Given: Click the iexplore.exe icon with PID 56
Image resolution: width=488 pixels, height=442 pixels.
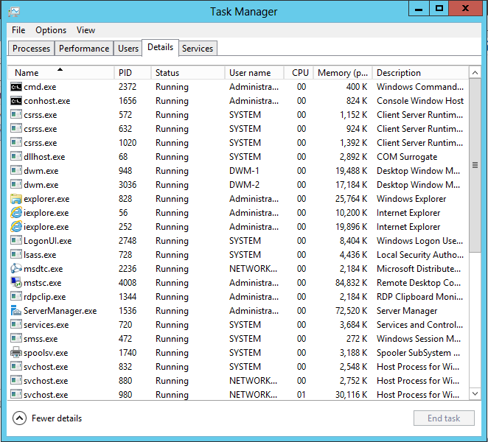Looking at the screenshot, I should 16,213.
